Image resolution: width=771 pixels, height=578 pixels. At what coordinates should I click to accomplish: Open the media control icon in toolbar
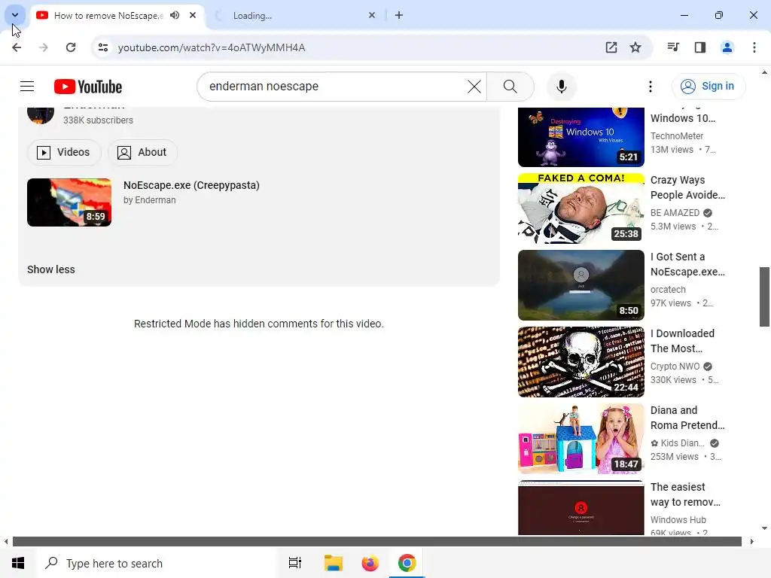(x=673, y=47)
